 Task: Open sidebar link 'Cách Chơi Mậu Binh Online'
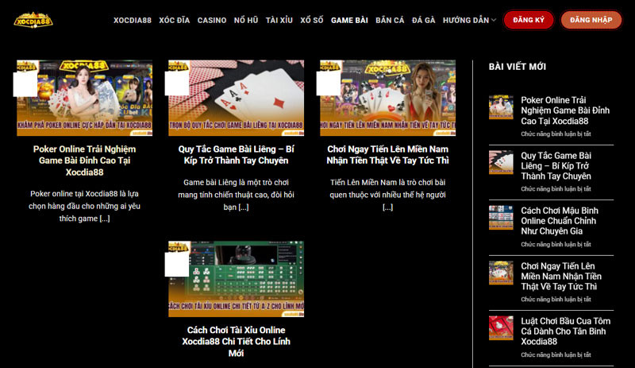point(560,221)
